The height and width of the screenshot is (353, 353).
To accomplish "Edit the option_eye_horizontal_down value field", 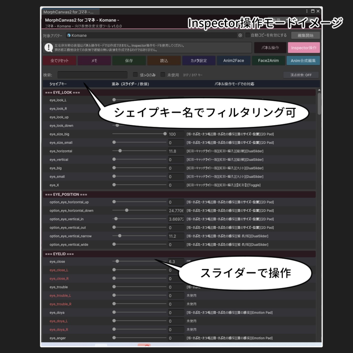I will point(176,211).
